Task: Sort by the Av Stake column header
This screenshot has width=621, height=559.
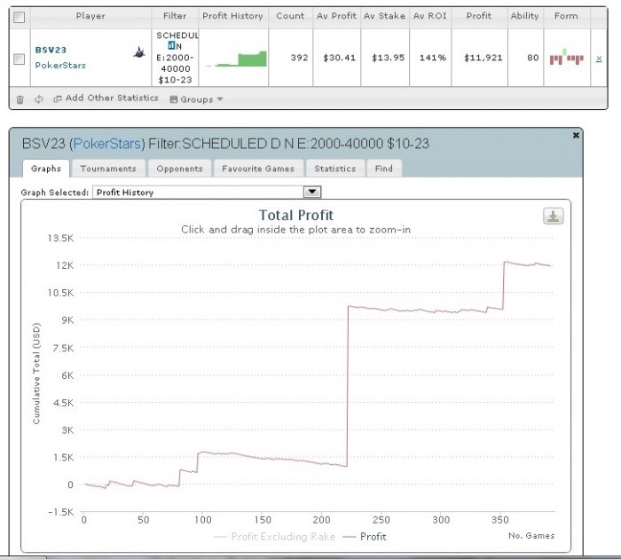Action: click(384, 16)
